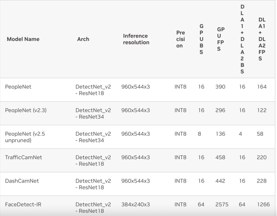Screen dimensions: 277x216
Task: Select the PeopleNet model name cell
Action: pos(18,87)
